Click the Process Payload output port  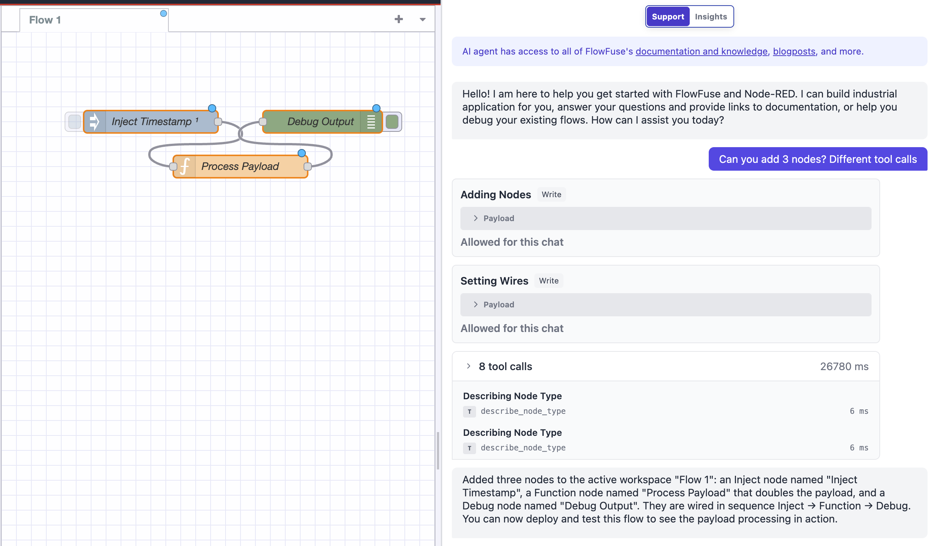(x=308, y=167)
